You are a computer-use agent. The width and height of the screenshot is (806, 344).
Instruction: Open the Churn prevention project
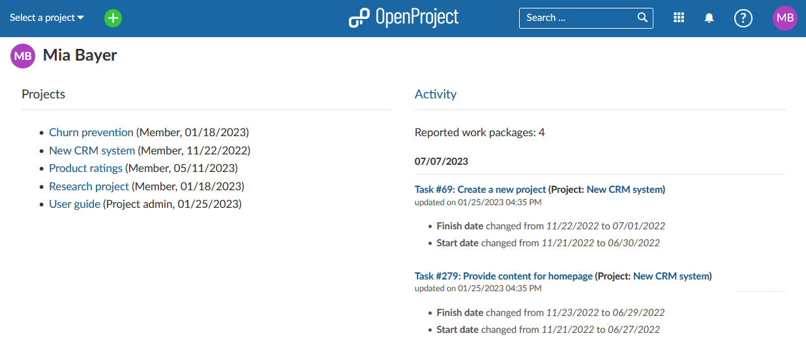tap(91, 132)
